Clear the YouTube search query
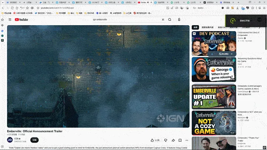Viewport: 267px width, 150px height. pyautogui.click(x=163, y=20)
